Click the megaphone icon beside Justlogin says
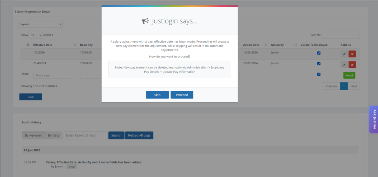378x177 pixels. (x=145, y=21)
